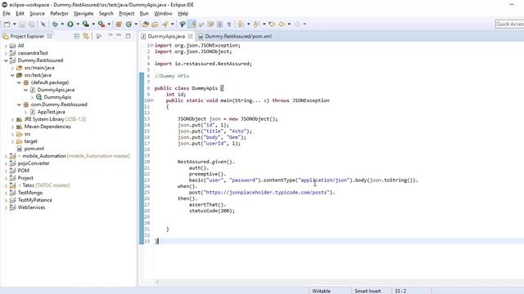Open the Debug configurations dropdown arrow
Image resolution: width=524 pixels, height=294 pixels.
coord(62,24)
